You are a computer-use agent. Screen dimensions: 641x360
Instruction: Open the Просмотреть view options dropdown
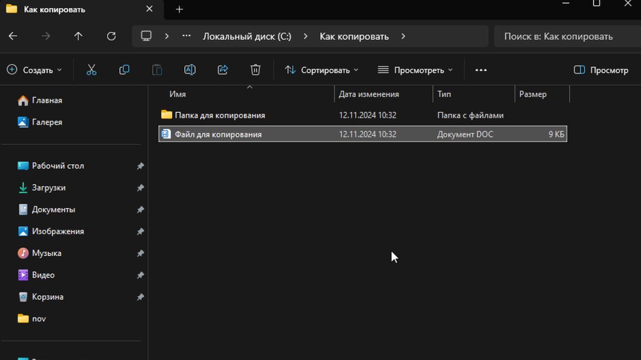tap(415, 70)
